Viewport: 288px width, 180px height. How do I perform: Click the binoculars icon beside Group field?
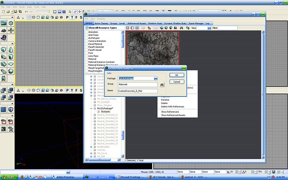(x=162, y=85)
